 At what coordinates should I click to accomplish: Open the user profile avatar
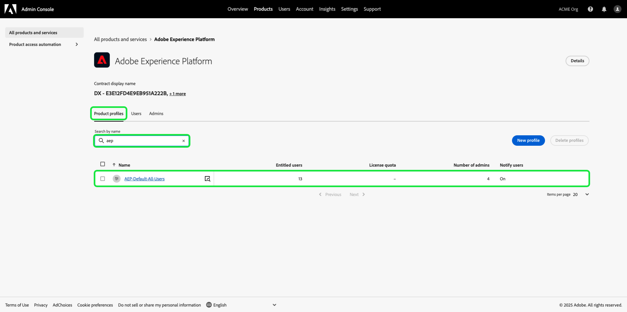(617, 9)
